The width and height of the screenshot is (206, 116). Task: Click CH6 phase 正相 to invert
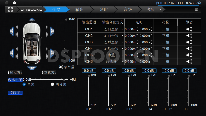(x=166, y=61)
